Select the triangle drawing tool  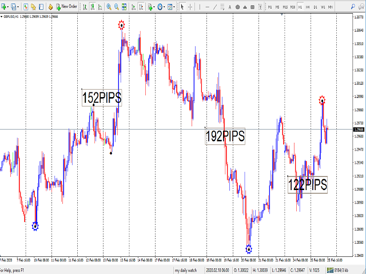[245, 7]
